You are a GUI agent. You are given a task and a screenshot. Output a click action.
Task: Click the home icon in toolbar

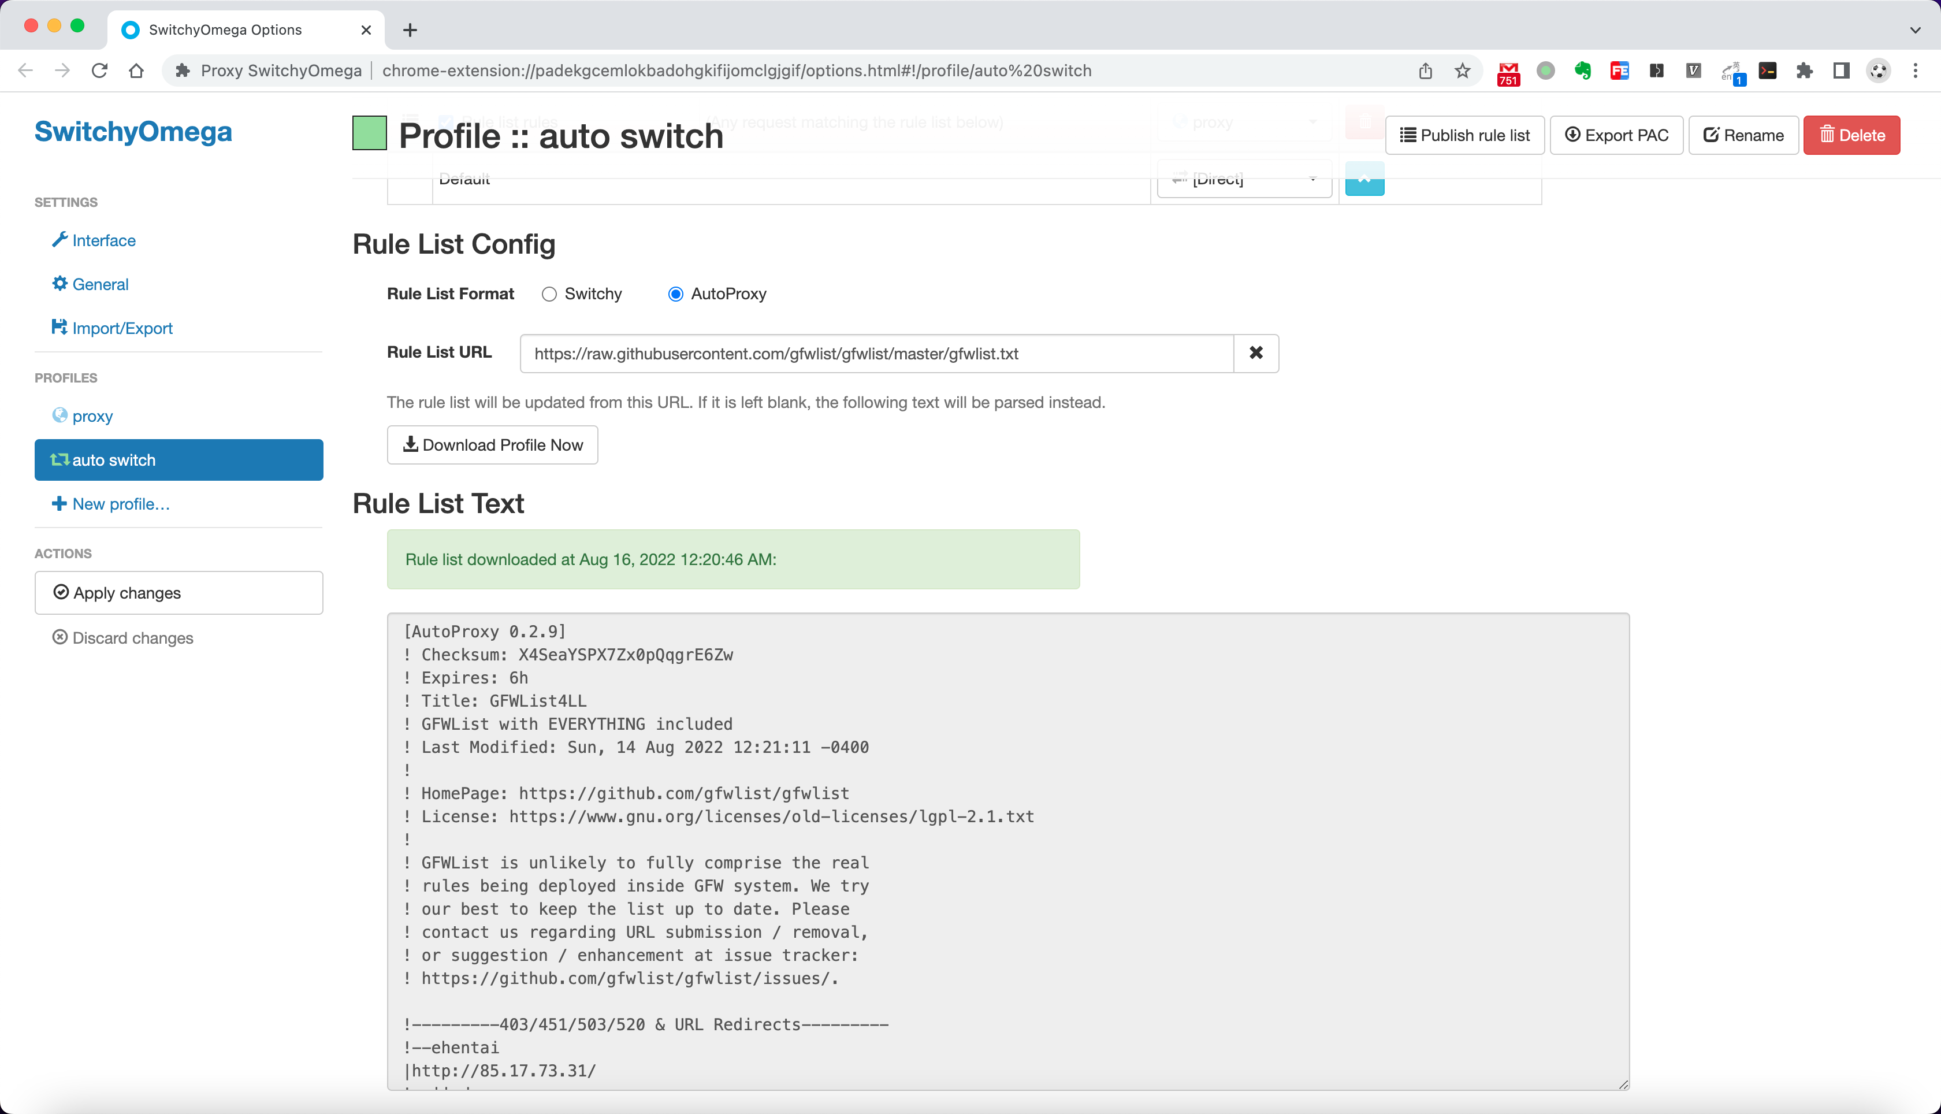136,71
